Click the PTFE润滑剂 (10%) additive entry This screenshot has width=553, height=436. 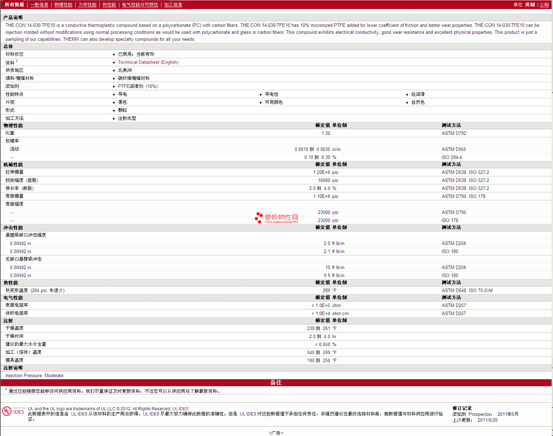(138, 86)
